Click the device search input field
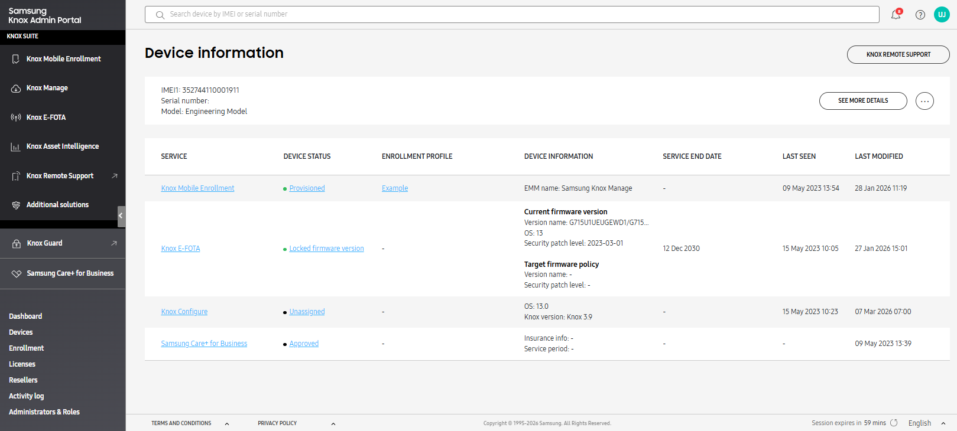 pos(512,15)
